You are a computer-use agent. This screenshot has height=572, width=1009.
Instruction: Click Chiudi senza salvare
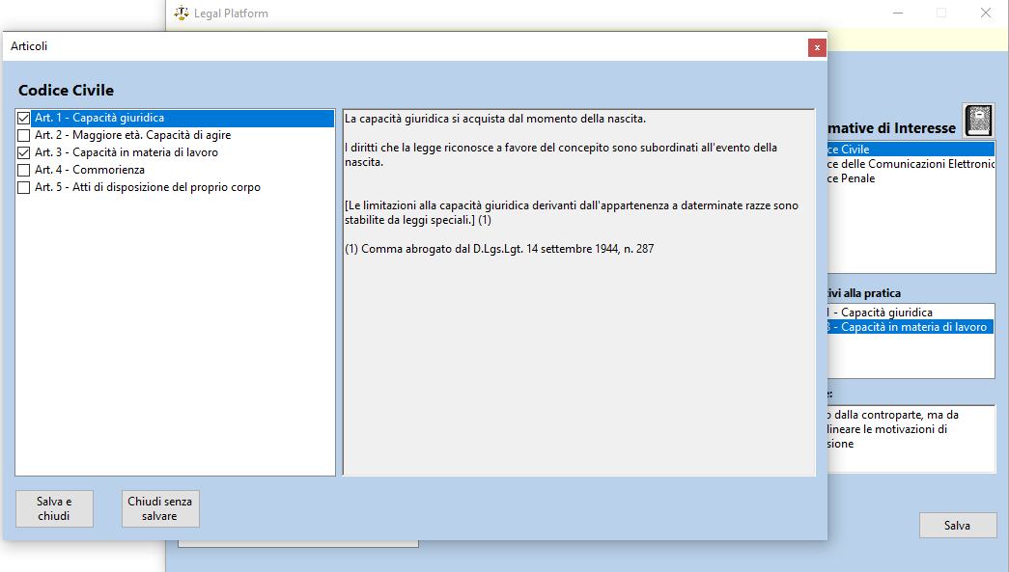(x=160, y=508)
